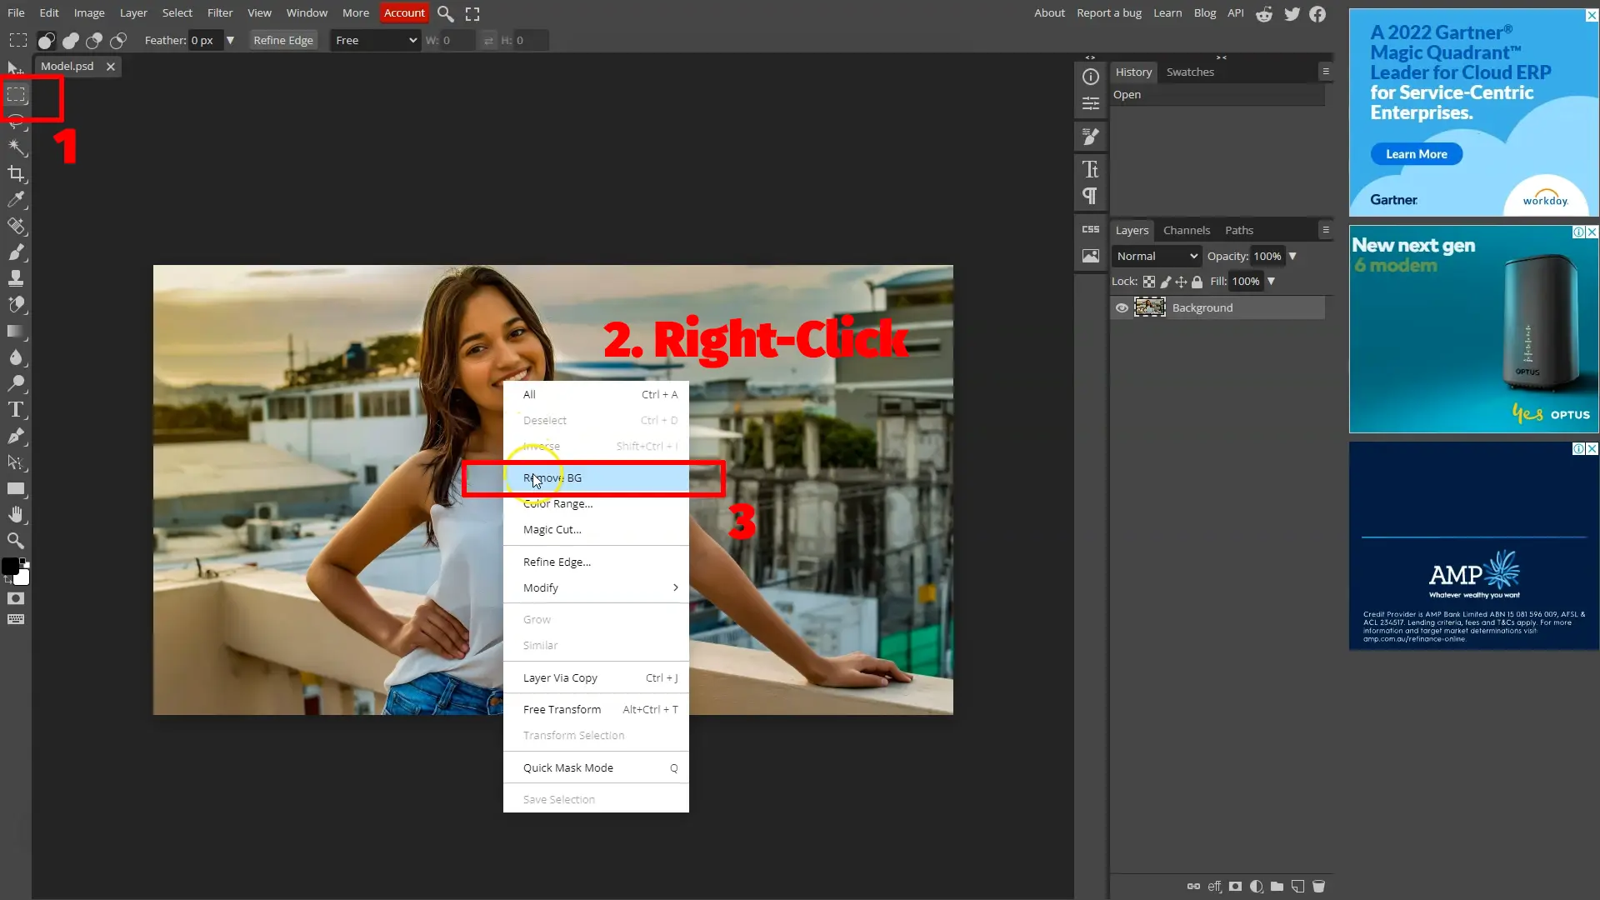Add raster mask icon
This screenshot has height=900, width=1600.
tap(1236, 887)
